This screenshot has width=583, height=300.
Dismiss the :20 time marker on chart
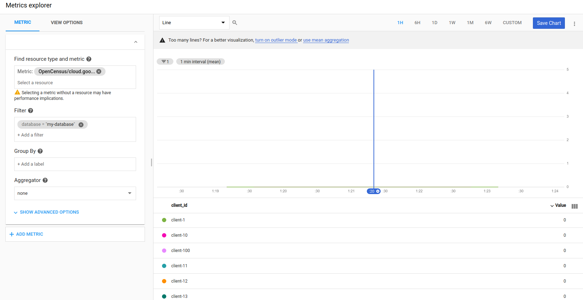(x=378, y=191)
